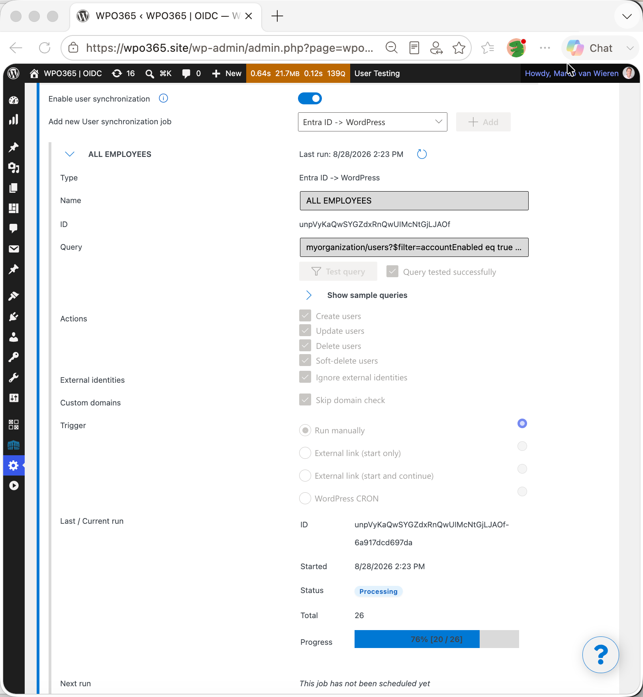Click the browser address bar URL
Screen dimensions: 643x697
[229, 48]
